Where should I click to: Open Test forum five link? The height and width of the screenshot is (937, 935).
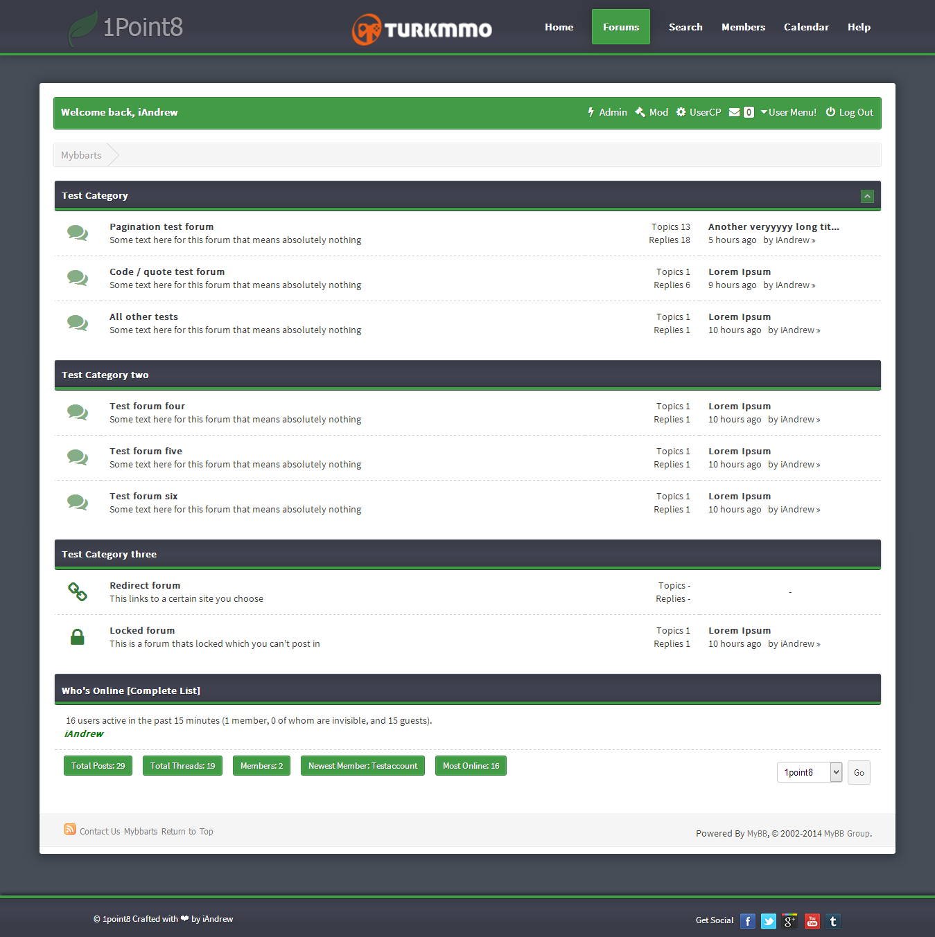146,451
